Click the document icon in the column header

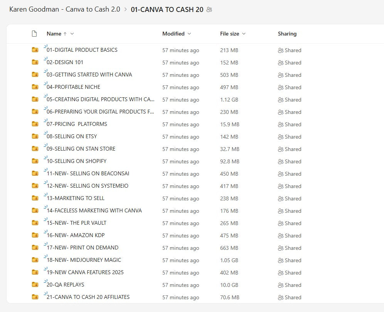34,34
